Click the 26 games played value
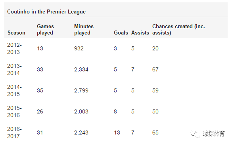The width and height of the screenshot is (232, 144). [40, 111]
